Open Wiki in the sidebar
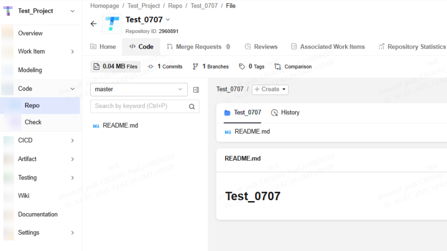The width and height of the screenshot is (447, 251). (x=24, y=196)
